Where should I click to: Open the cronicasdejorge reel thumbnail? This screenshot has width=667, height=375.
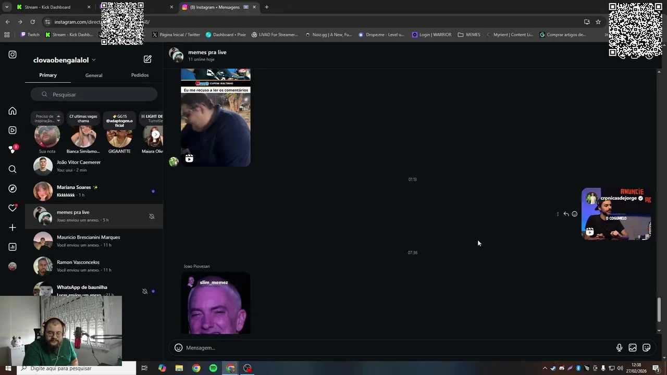coord(616,214)
